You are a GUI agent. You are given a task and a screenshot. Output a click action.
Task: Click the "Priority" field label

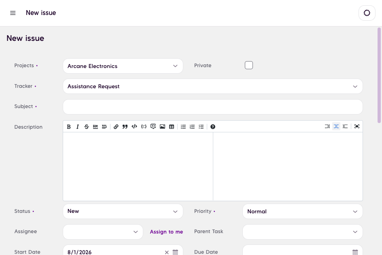point(203,211)
